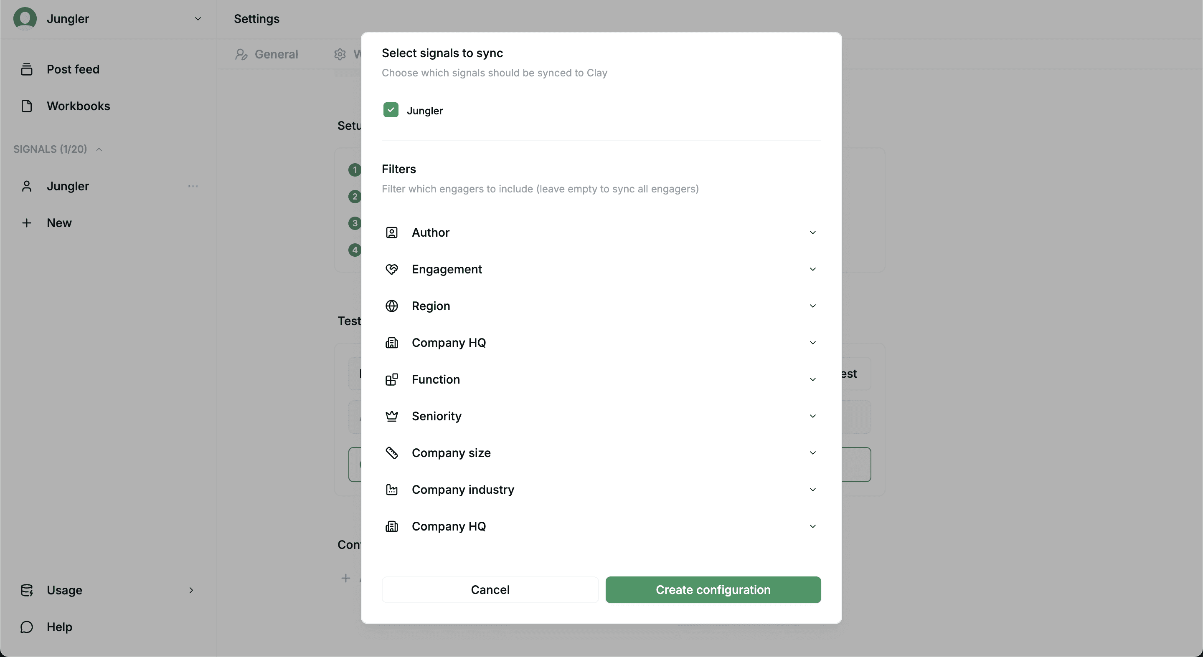
Task: Uncheck the Jungler signal sync checkbox
Action: pyautogui.click(x=391, y=110)
